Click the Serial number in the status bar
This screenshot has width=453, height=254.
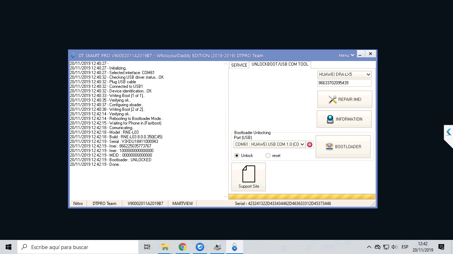coord(283,204)
